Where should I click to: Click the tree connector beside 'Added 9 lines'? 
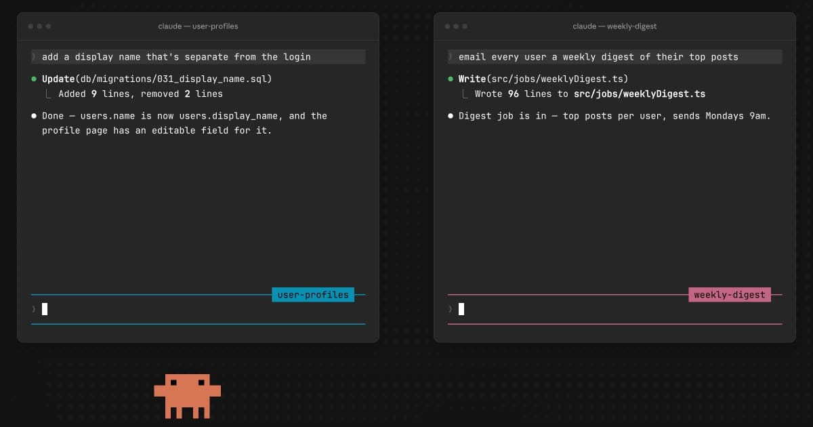(49, 94)
